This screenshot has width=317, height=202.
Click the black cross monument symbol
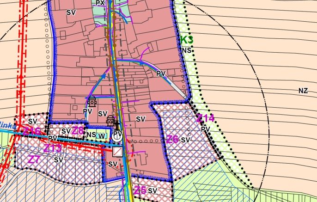(x=117, y=125)
